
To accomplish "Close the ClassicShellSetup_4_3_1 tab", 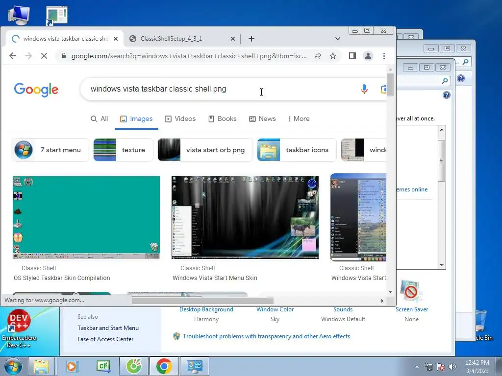I will [x=233, y=39].
